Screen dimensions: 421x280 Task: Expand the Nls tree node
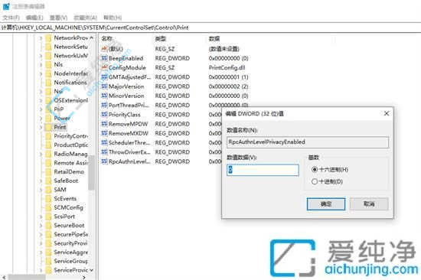(41, 64)
